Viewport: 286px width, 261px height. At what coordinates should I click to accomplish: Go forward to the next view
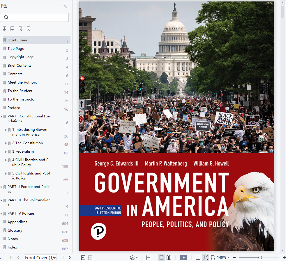coord(90,258)
